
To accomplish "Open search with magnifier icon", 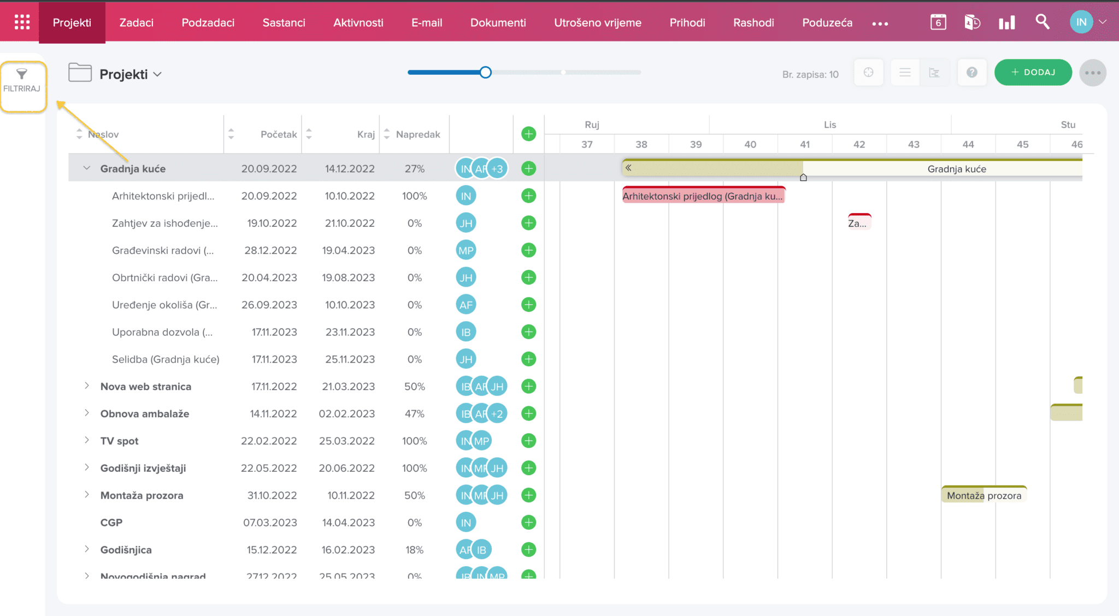I will (x=1042, y=22).
